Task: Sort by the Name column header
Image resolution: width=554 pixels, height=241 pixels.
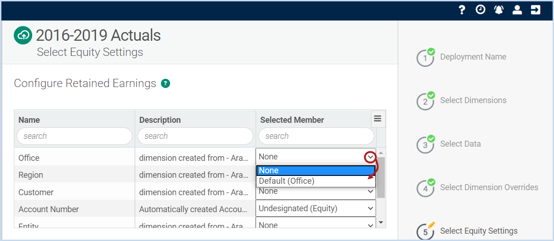Action: click(29, 120)
